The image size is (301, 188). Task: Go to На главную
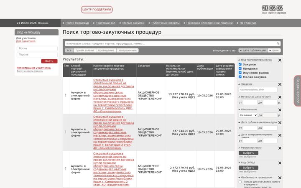tap(248, 23)
